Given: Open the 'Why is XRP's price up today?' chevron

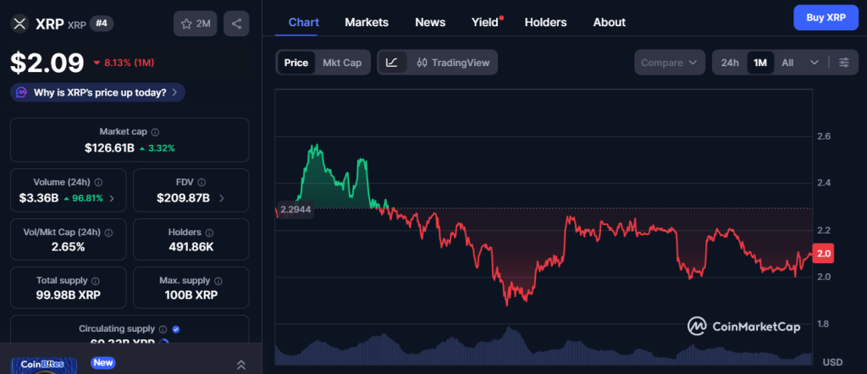Looking at the screenshot, I should (x=174, y=92).
